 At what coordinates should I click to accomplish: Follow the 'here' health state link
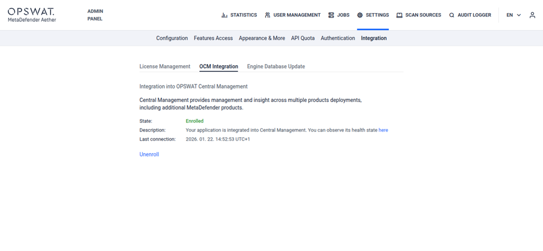[383, 131]
